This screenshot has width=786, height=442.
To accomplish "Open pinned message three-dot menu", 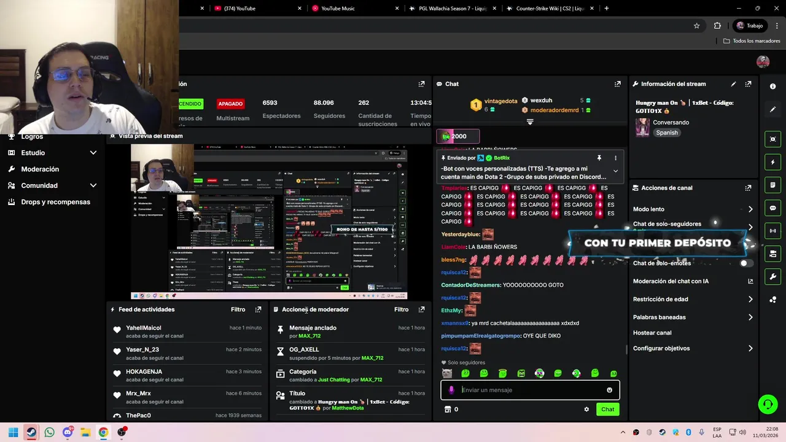I will click(615, 158).
